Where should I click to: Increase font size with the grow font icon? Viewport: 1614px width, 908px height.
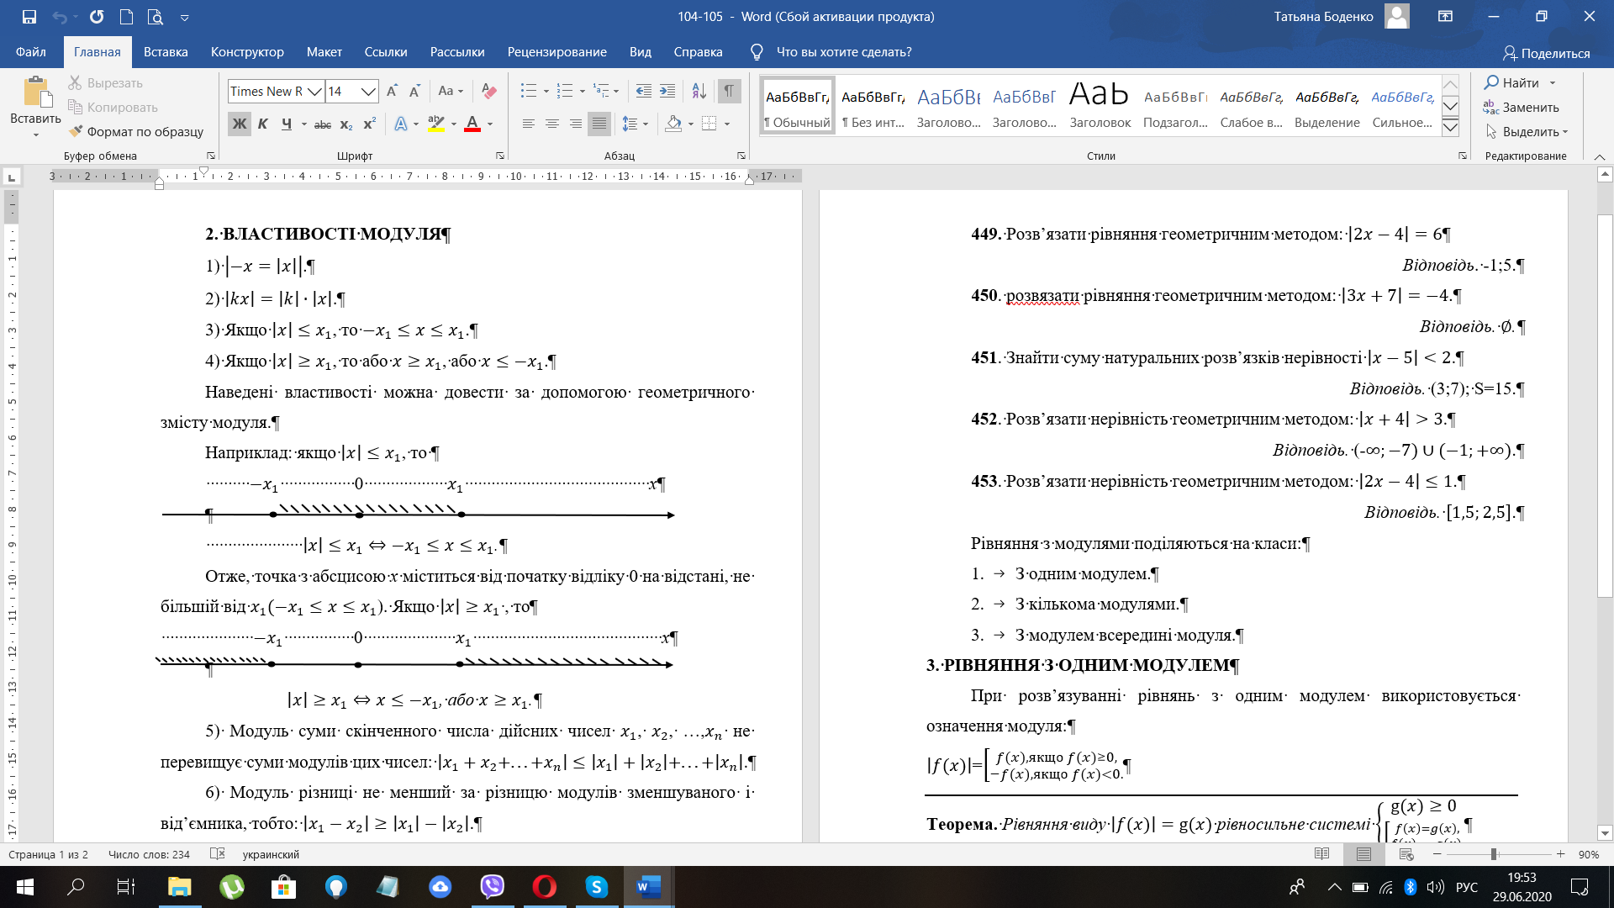coord(392,91)
